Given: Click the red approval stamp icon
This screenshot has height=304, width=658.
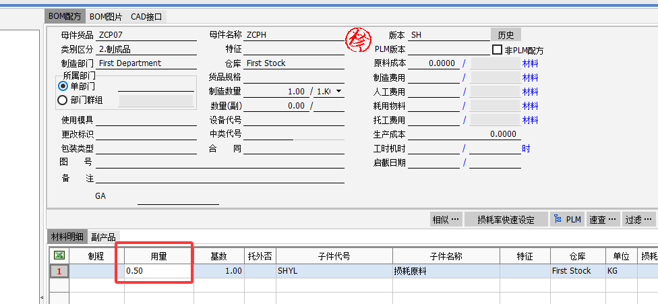Looking at the screenshot, I should (x=357, y=41).
